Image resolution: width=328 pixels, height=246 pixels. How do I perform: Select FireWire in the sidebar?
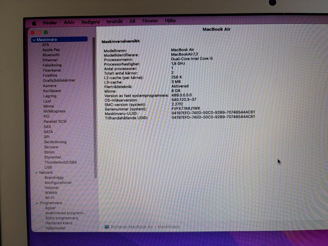click(x=50, y=76)
